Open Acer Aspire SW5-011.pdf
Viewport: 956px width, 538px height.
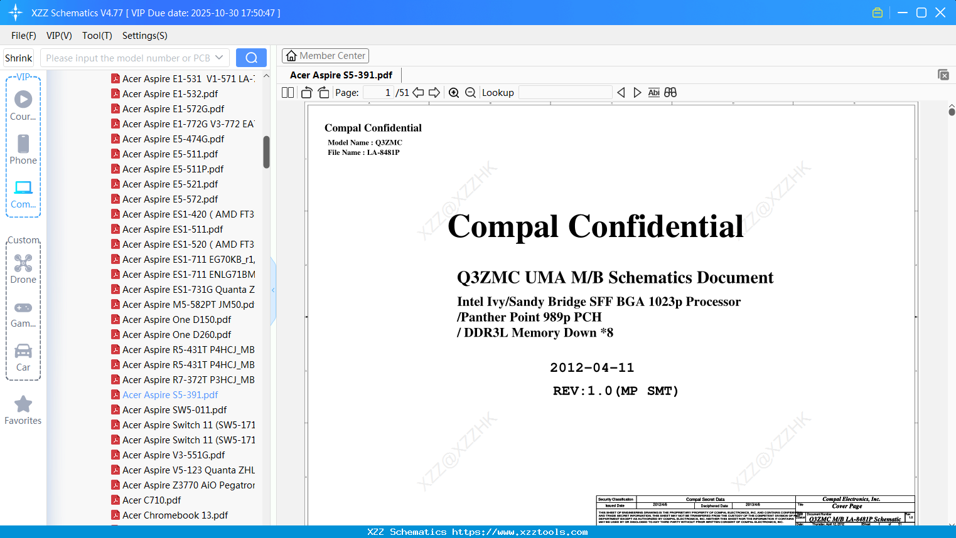[175, 409]
